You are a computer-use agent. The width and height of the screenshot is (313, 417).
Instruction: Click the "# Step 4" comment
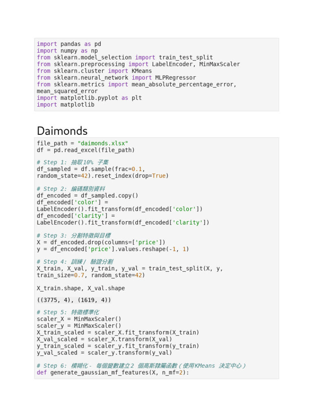pos(75,261)
